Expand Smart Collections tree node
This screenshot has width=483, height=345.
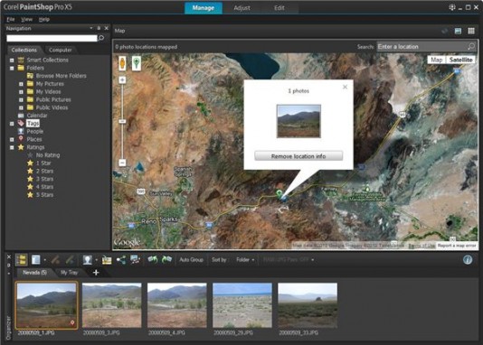12,61
